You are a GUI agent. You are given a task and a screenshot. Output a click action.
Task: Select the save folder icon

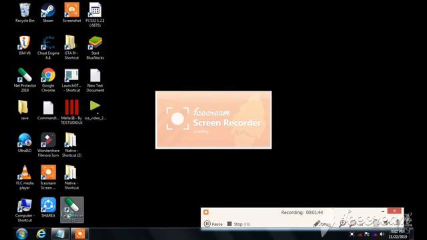pos(25,110)
